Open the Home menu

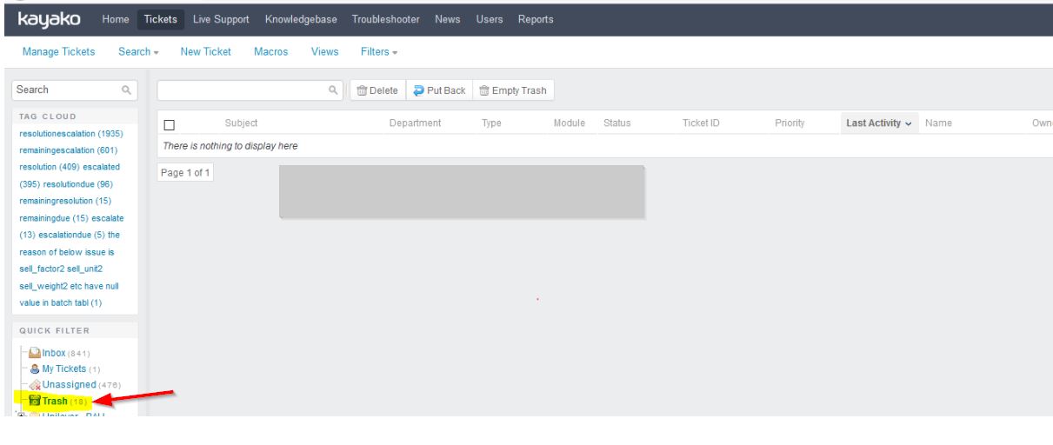point(115,19)
